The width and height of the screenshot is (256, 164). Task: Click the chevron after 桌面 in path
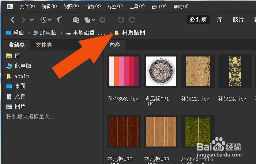pyautogui.click(x=29, y=33)
